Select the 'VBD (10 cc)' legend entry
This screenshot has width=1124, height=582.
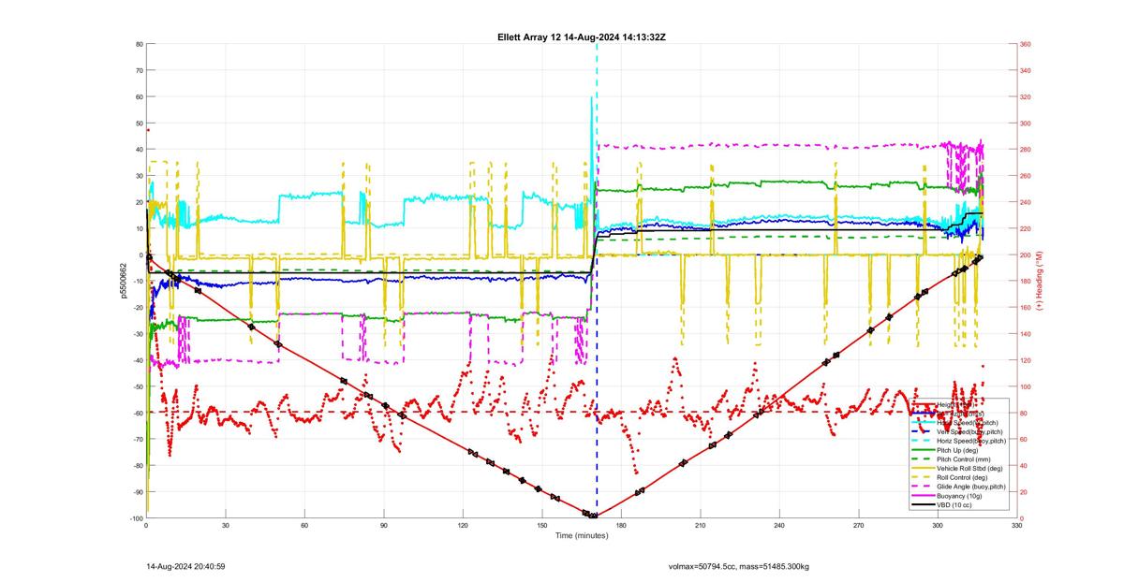tap(954, 505)
